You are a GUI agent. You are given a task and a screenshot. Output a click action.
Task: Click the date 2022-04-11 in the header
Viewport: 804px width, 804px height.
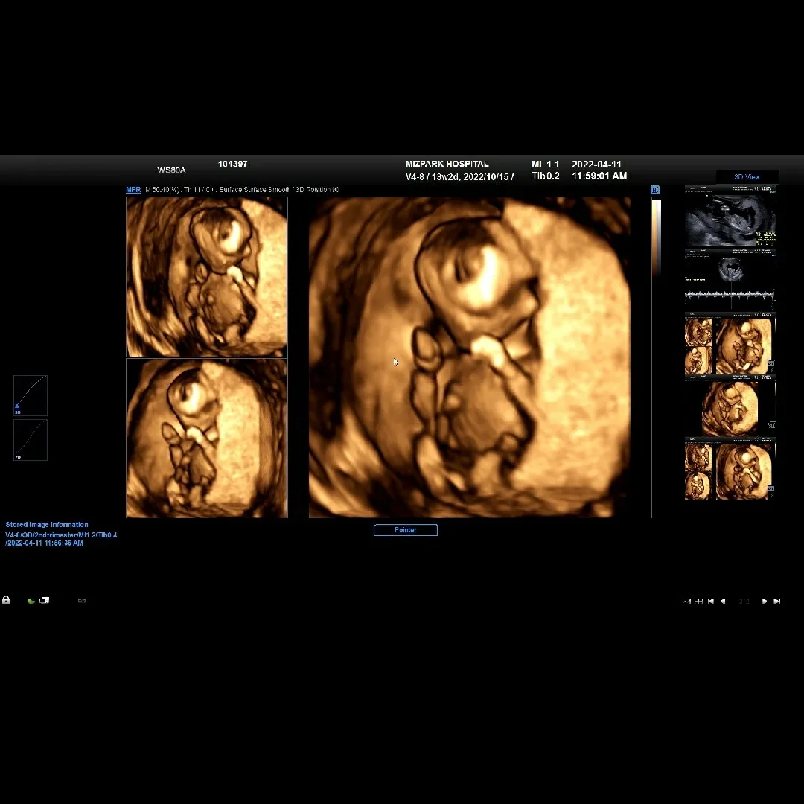click(x=596, y=164)
